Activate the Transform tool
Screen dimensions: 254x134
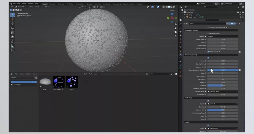coord(12,37)
